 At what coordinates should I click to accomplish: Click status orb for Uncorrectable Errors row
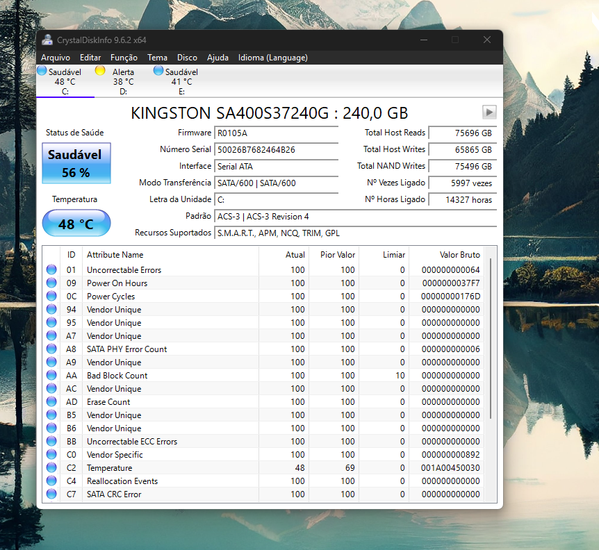pyautogui.click(x=51, y=270)
